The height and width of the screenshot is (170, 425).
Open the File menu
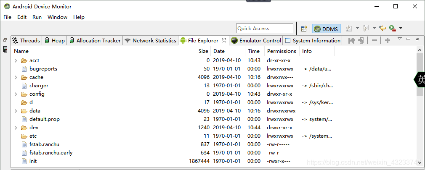[x=7, y=17]
